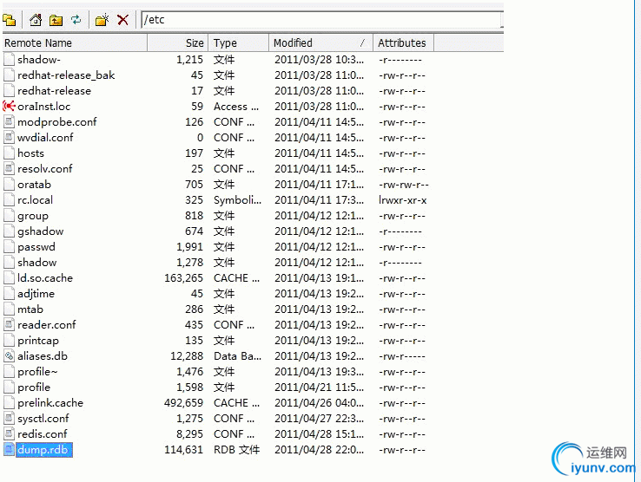Select the redhat-release_bak file name
The image size is (641, 482).
coord(66,75)
